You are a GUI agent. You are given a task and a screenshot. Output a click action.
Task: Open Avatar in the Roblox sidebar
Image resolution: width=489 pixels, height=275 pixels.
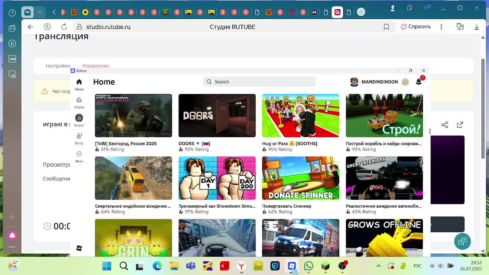pos(79,120)
